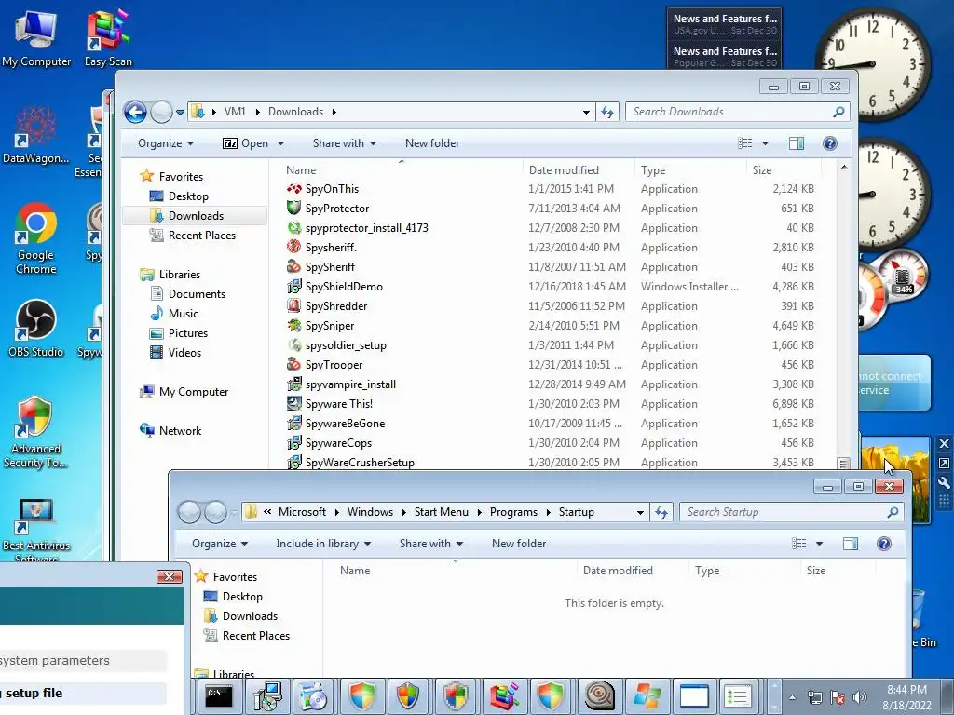Select Recent Places in the Downloads sidebar
Image resolution: width=954 pixels, height=715 pixels.
point(201,236)
